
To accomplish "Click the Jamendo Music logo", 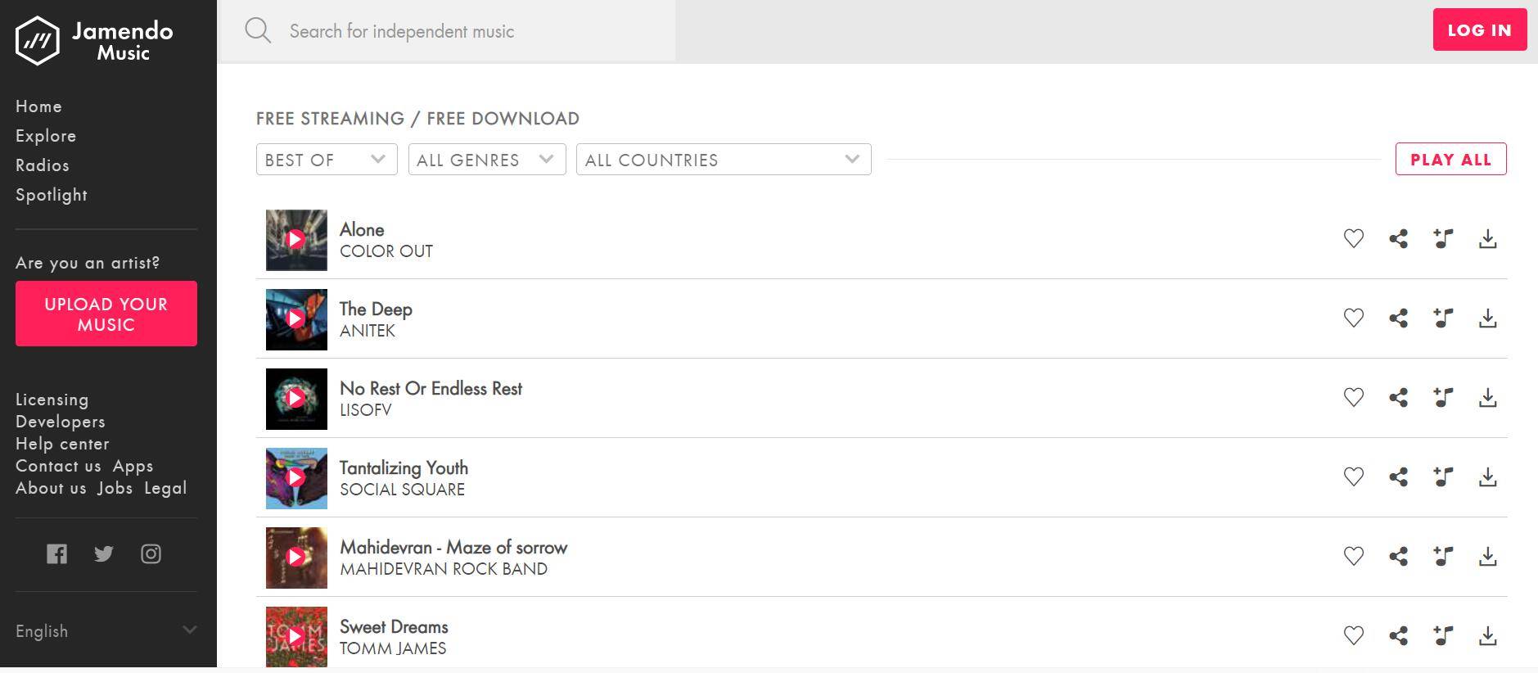I will [x=94, y=40].
